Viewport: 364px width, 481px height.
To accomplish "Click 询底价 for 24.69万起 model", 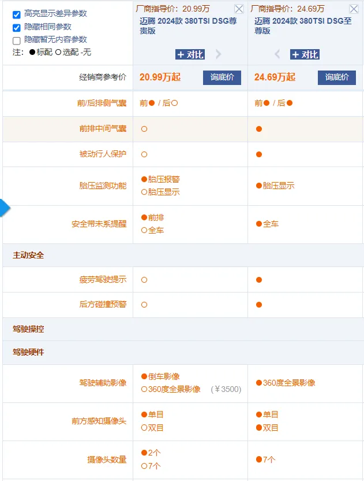I will 337,77.
